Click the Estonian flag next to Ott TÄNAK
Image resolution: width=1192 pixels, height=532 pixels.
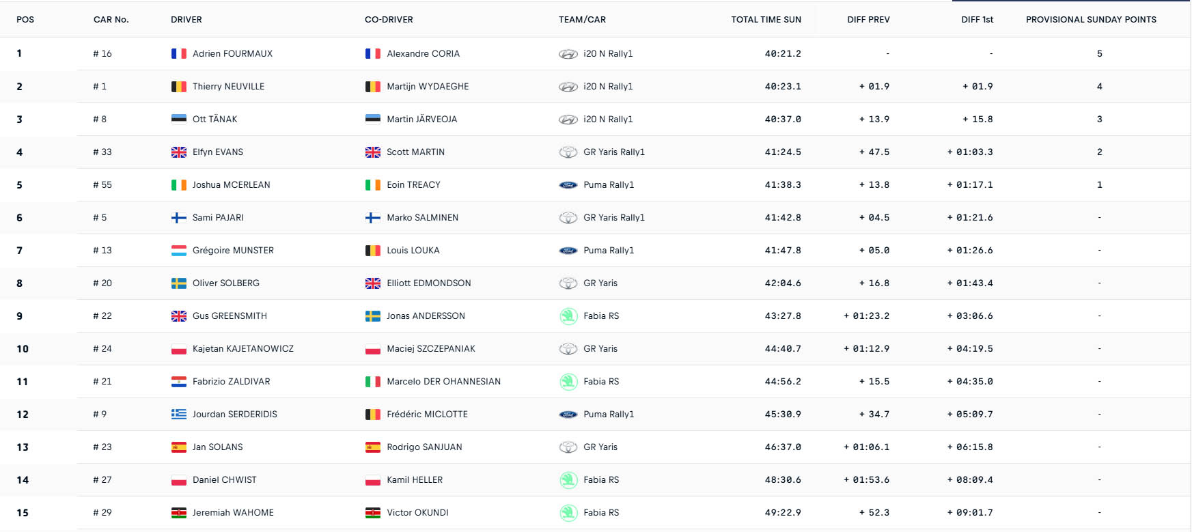click(x=179, y=120)
